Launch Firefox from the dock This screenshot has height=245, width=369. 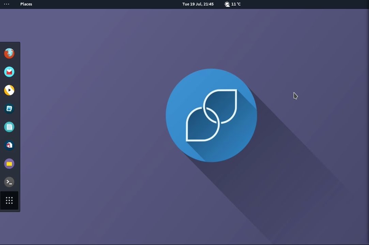click(9, 53)
